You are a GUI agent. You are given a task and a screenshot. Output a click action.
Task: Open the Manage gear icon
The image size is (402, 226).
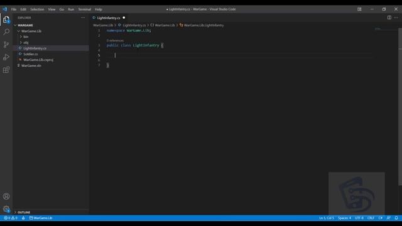6,209
